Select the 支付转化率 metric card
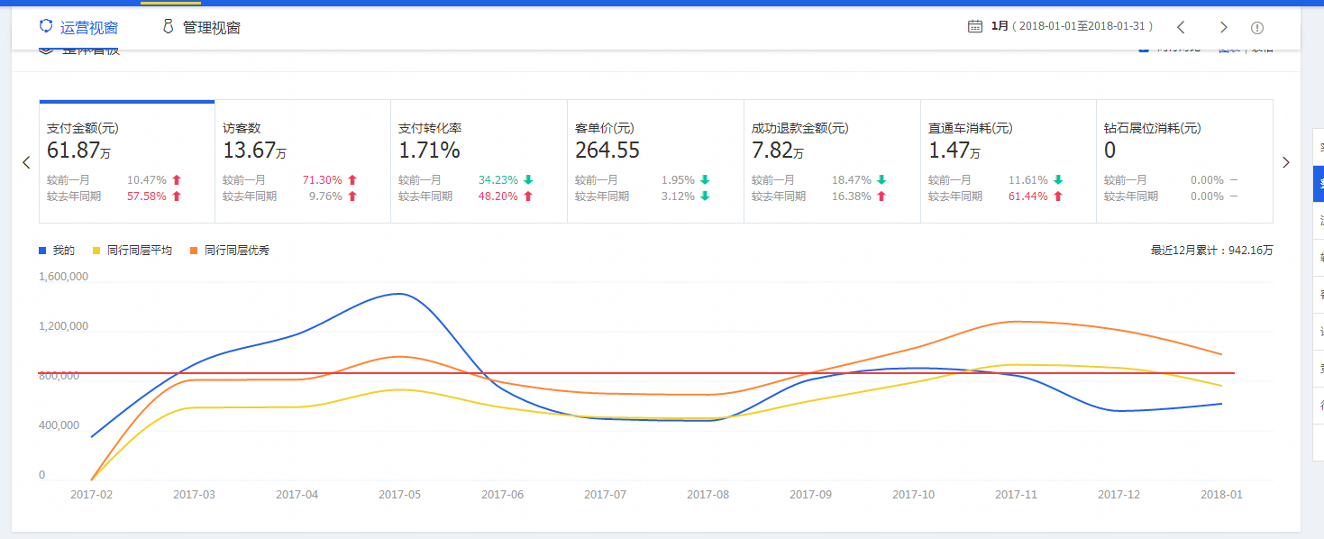The image size is (1324, 539). (x=479, y=161)
